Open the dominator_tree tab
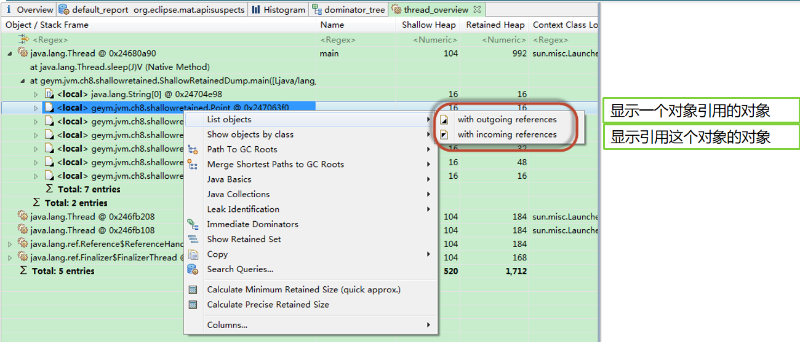 348,10
